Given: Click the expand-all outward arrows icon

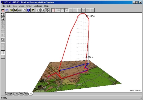Looking at the screenshot, I should [x=3, y=15].
